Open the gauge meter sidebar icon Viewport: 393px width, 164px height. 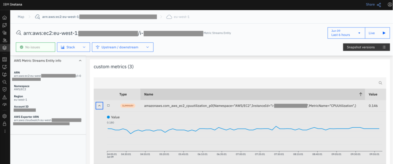(x=5, y=105)
